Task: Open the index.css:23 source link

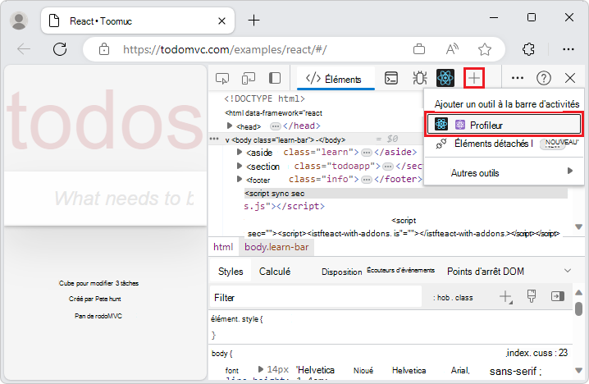Action: (536, 353)
